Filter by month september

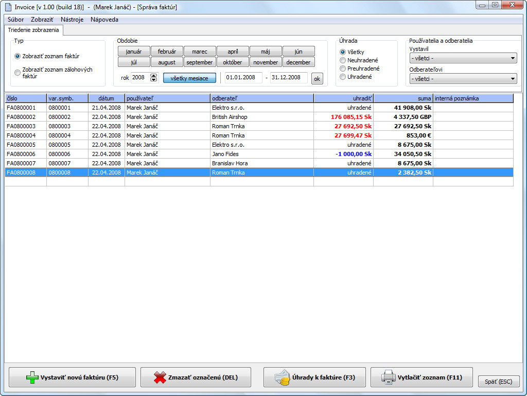(200, 62)
